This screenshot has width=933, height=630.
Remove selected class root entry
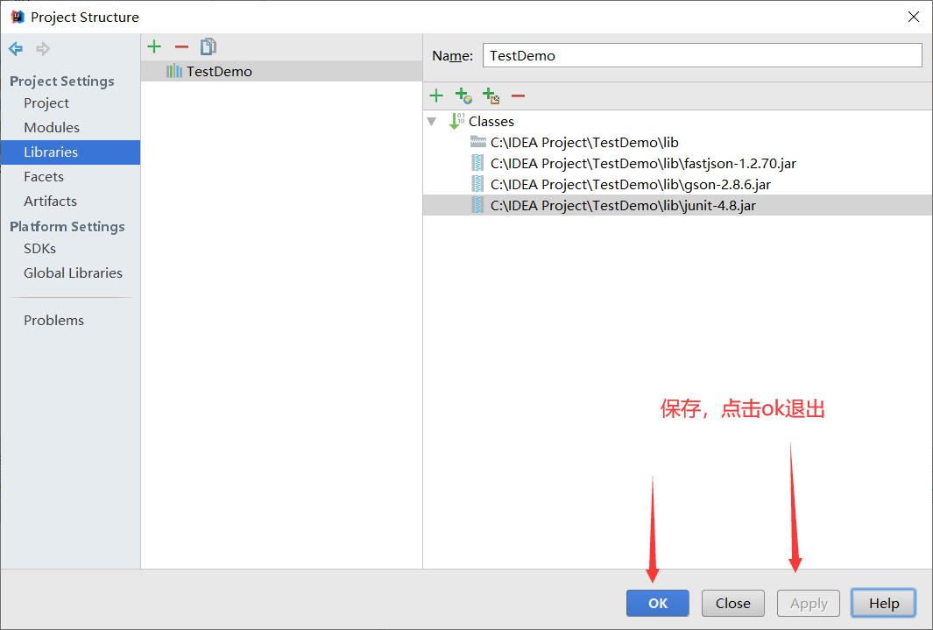click(x=519, y=96)
